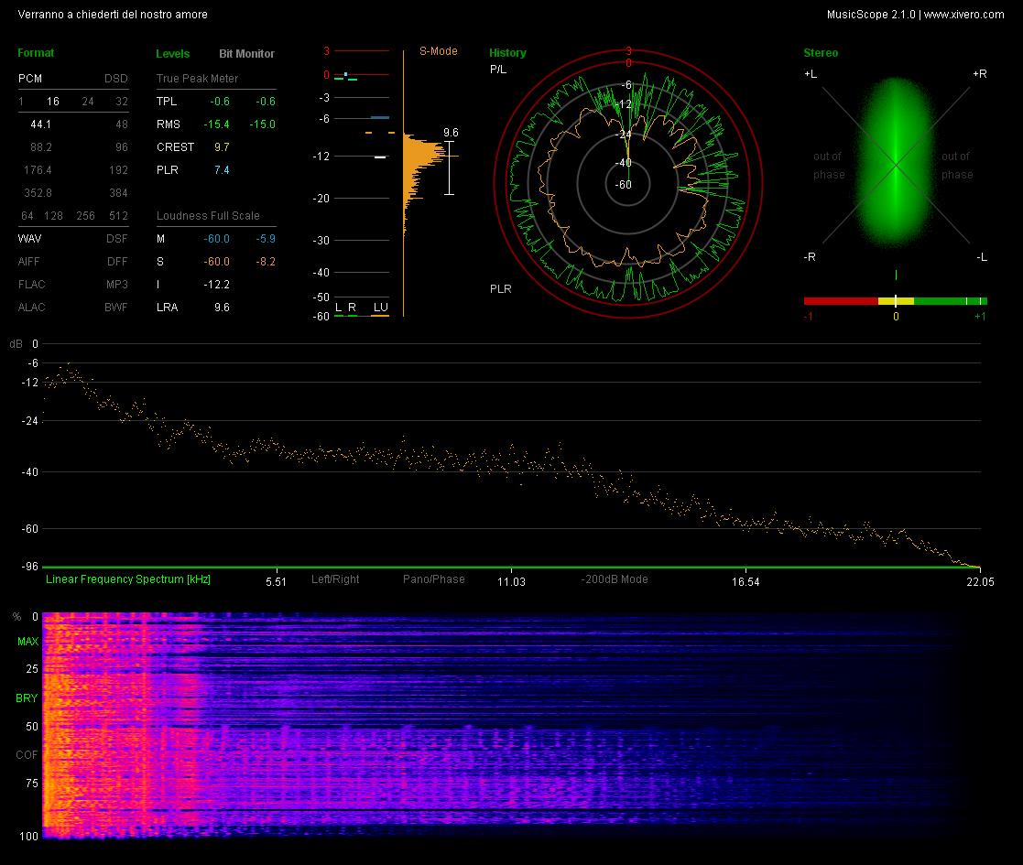Image resolution: width=1023 pixels, height=865 pixels.
Task: Toggle S-Mode on the loudness histogram
Action: pyautogui.click(x=438, y=51)
